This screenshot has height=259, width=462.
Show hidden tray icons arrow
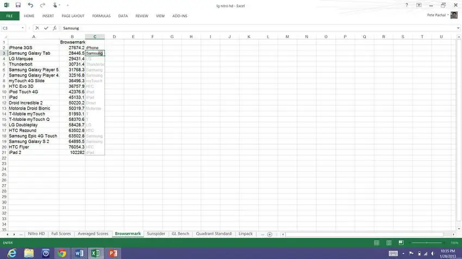click(403, 254)
